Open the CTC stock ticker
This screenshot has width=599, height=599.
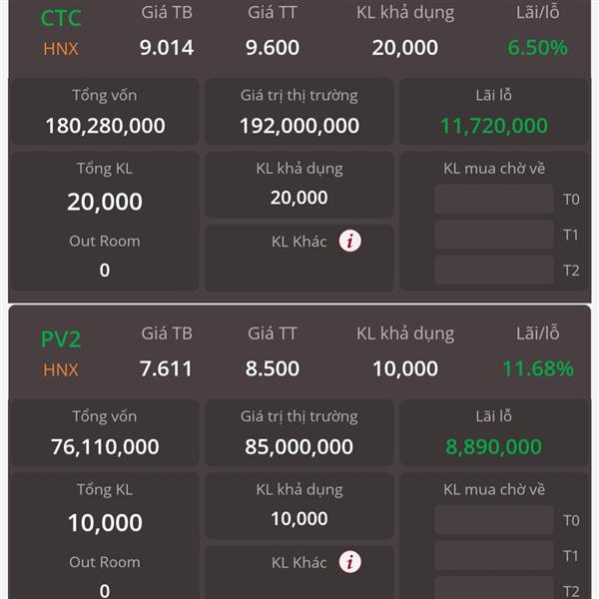pos(61,18)
